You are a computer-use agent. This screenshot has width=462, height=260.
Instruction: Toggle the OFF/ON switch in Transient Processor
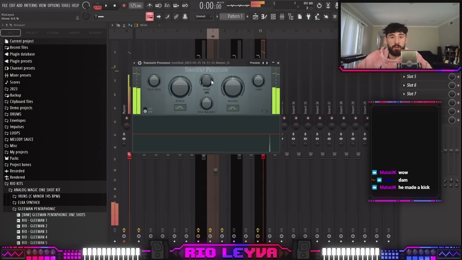(145, 110)
